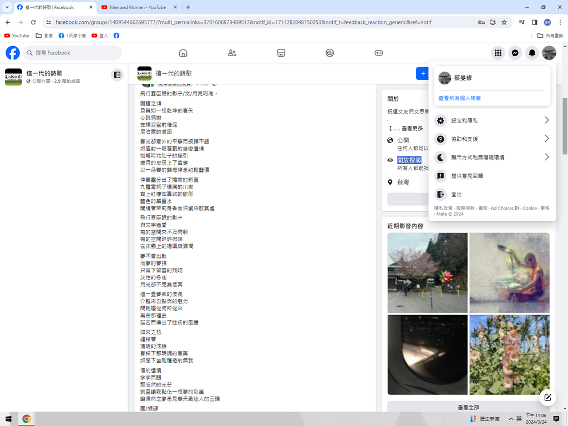Open the Marketplace icon in top navigation
This screenshot has height=426, width=568.
click(x=281, y=53)
